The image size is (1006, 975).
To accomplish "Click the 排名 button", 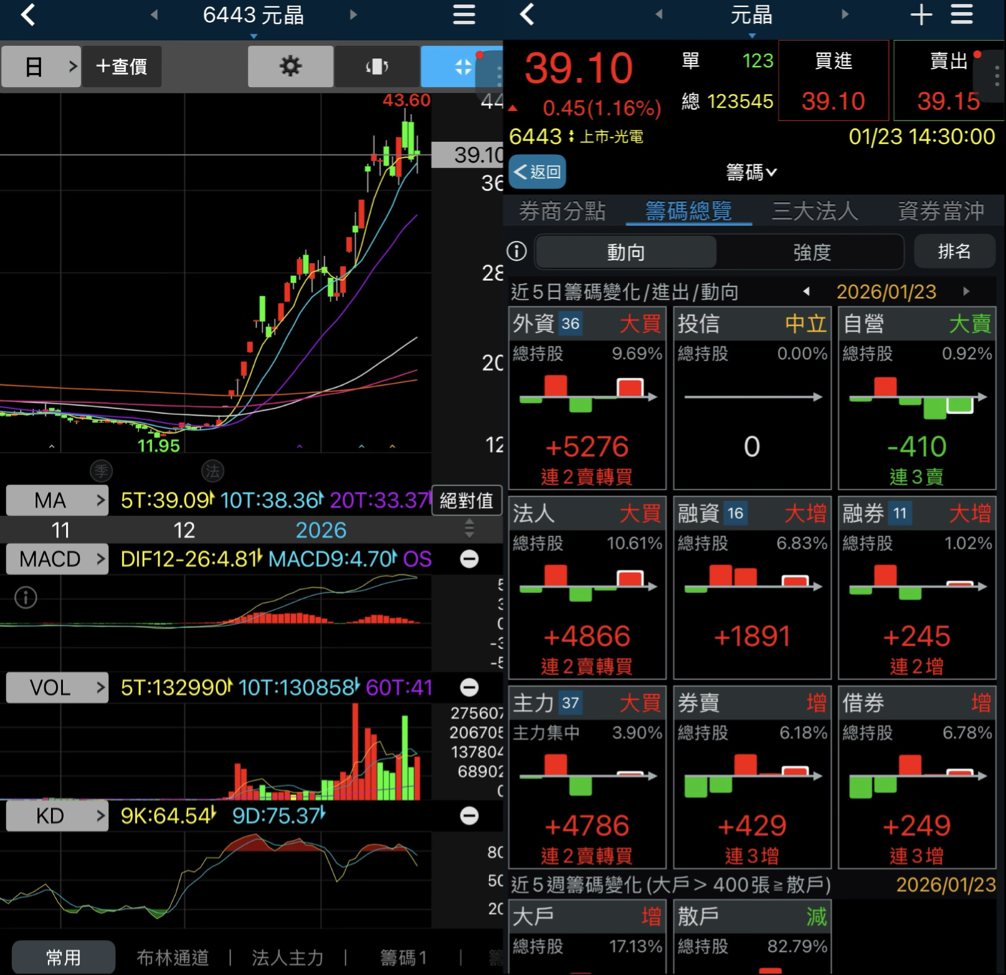I will 954,252.
